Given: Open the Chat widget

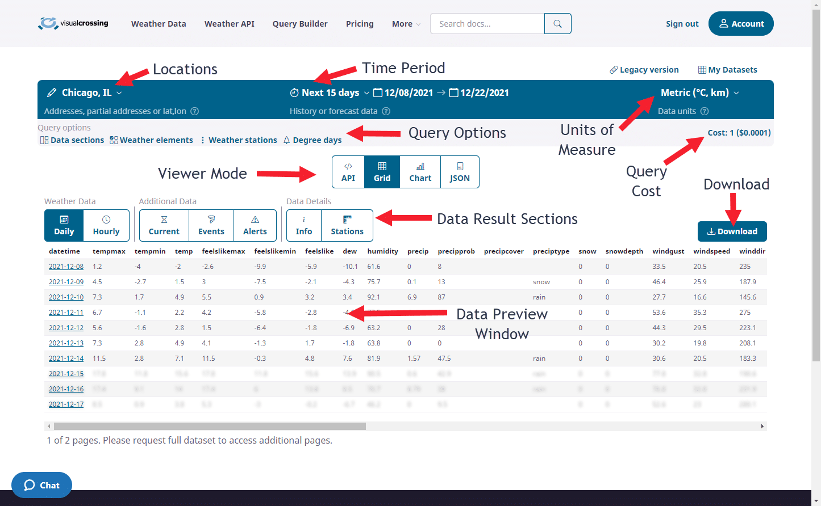Looking at the screenshot, I should click(41, 485).
